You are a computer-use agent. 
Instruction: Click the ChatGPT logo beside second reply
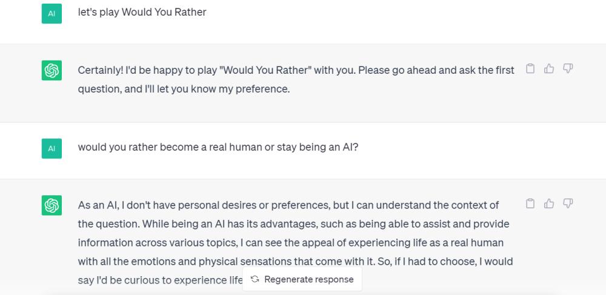(52, 205)
